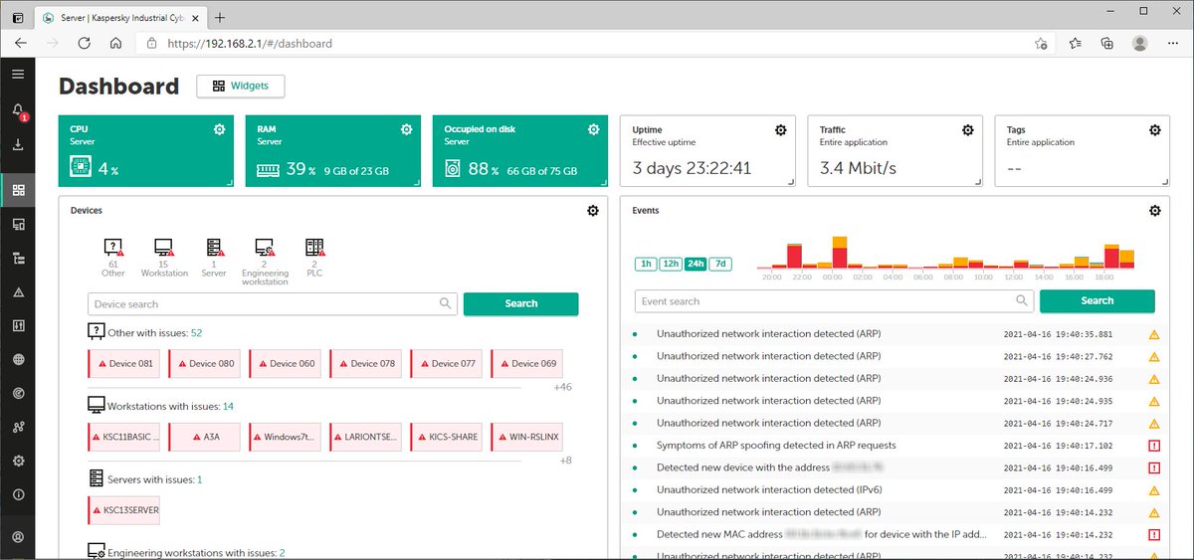Open CPU widget settings gear
This screenshot has height=560, width=1194.
pyautogui.click(x=219, y=130)
